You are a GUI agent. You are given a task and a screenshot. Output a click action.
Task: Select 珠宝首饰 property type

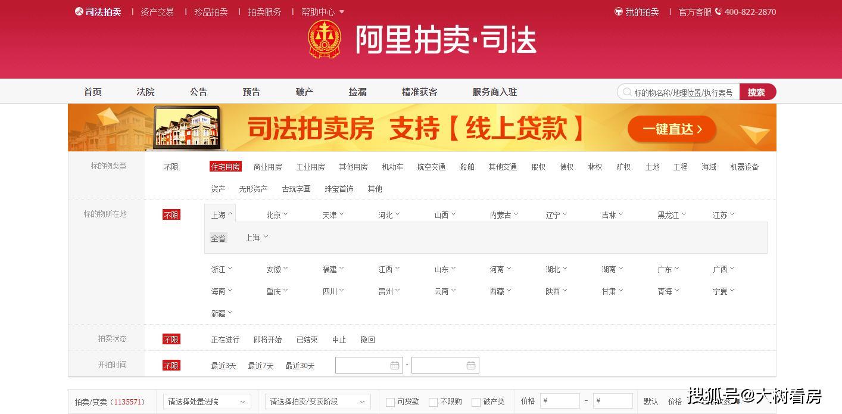(339, 189)
